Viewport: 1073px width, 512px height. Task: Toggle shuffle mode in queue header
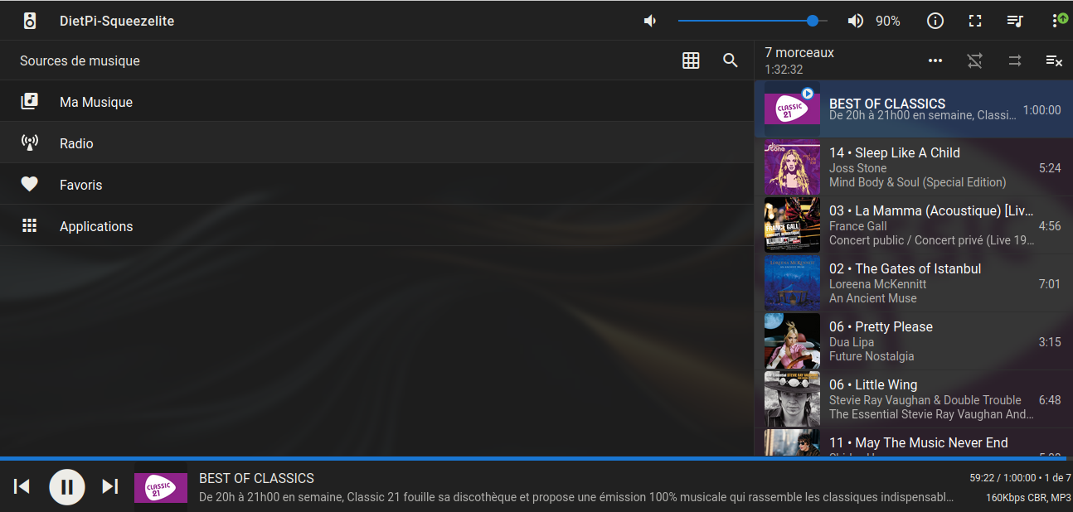click(x=975, y=60)
